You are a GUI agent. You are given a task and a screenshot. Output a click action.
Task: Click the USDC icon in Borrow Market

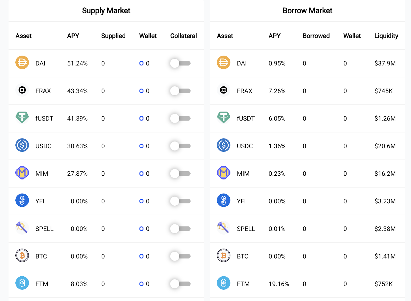point(223,145)
